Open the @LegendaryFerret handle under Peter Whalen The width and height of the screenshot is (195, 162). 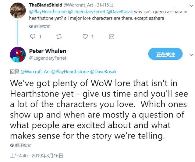(x=48, y=58)
